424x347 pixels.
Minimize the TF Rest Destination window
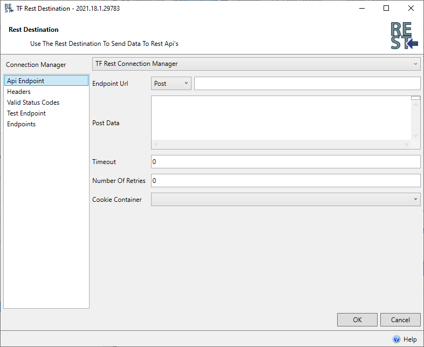pos(362,9)
